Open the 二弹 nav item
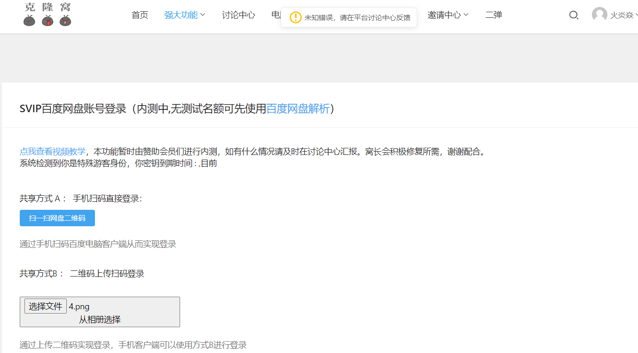Image resolution: width=638 pixels, height=353 pixels. click(x=494, y=15)
